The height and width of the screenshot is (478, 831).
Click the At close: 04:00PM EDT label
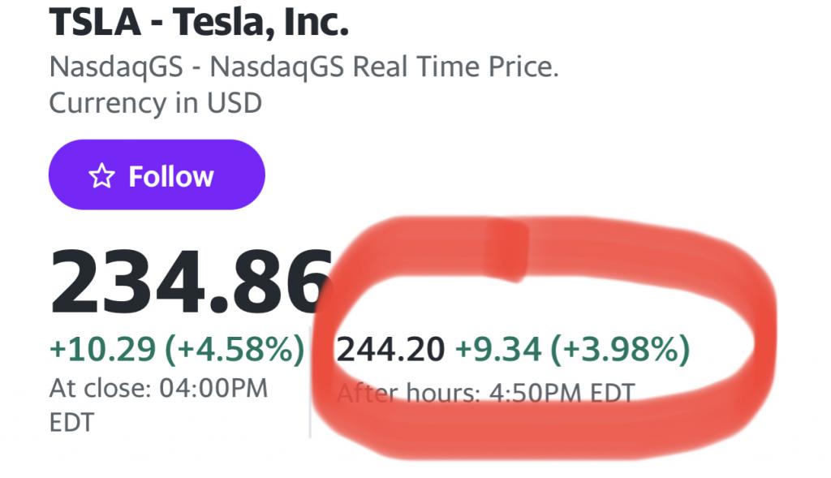pos(158,405)
